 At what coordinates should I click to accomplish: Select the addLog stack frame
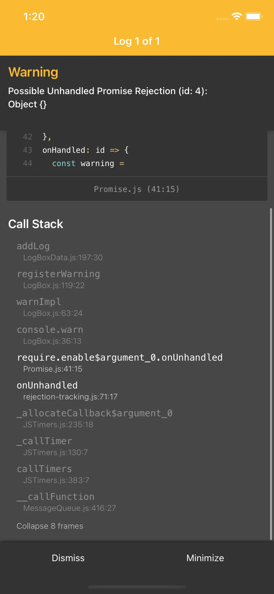(x=60, y=251)
